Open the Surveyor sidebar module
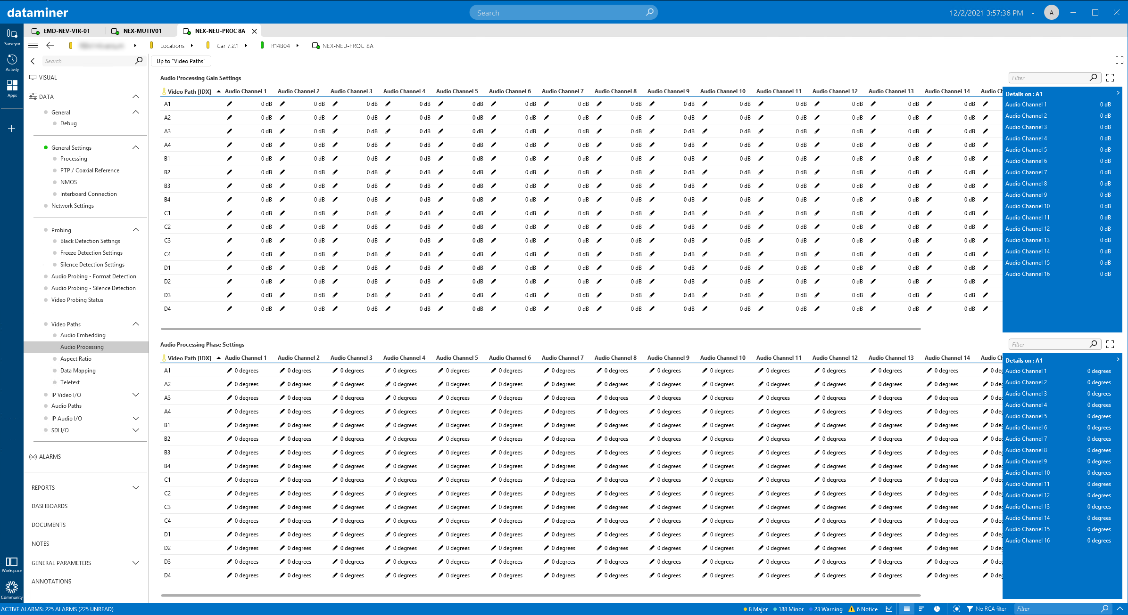1128x615 pixels. tap(12, 37)
